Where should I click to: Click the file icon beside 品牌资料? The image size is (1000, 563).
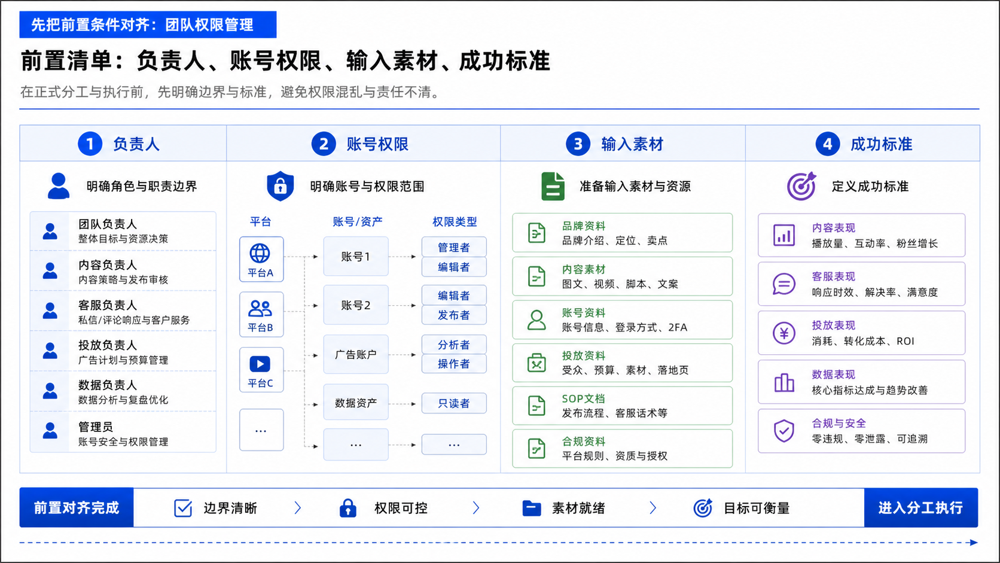coord(536,233)
